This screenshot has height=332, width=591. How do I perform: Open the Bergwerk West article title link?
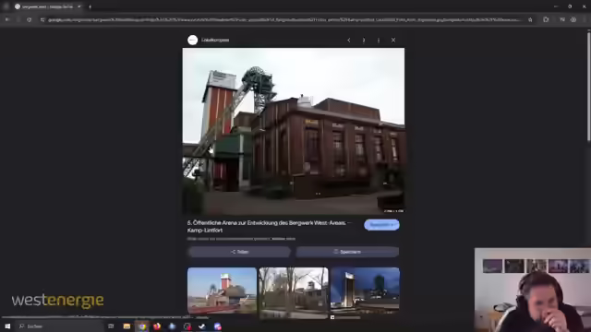coord(269,226)
